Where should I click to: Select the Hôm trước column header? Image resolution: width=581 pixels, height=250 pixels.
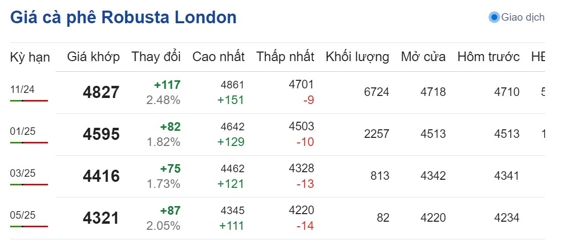pyautogui.click(x=488, y=57)
